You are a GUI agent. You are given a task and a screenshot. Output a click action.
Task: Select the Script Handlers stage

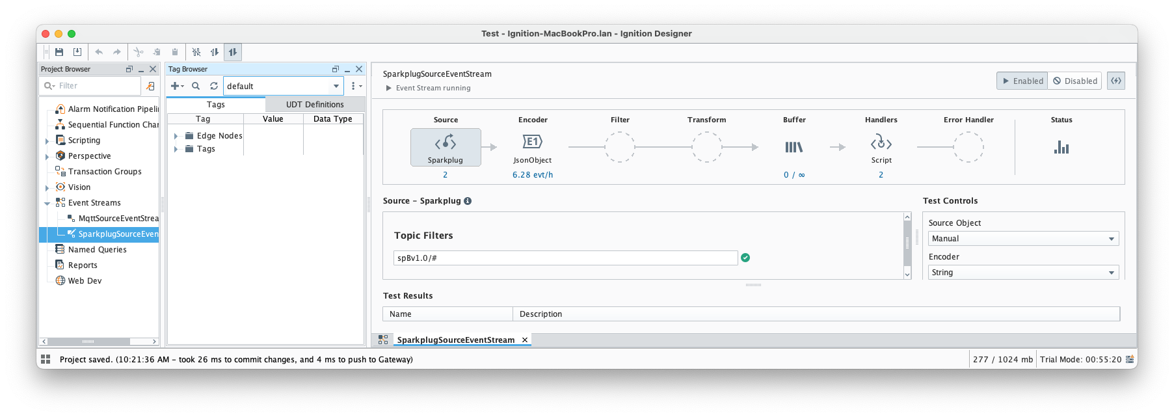coord(881,147)
